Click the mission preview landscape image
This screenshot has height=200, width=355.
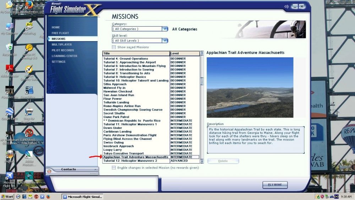pyautogui.click(x=250, y=87)
